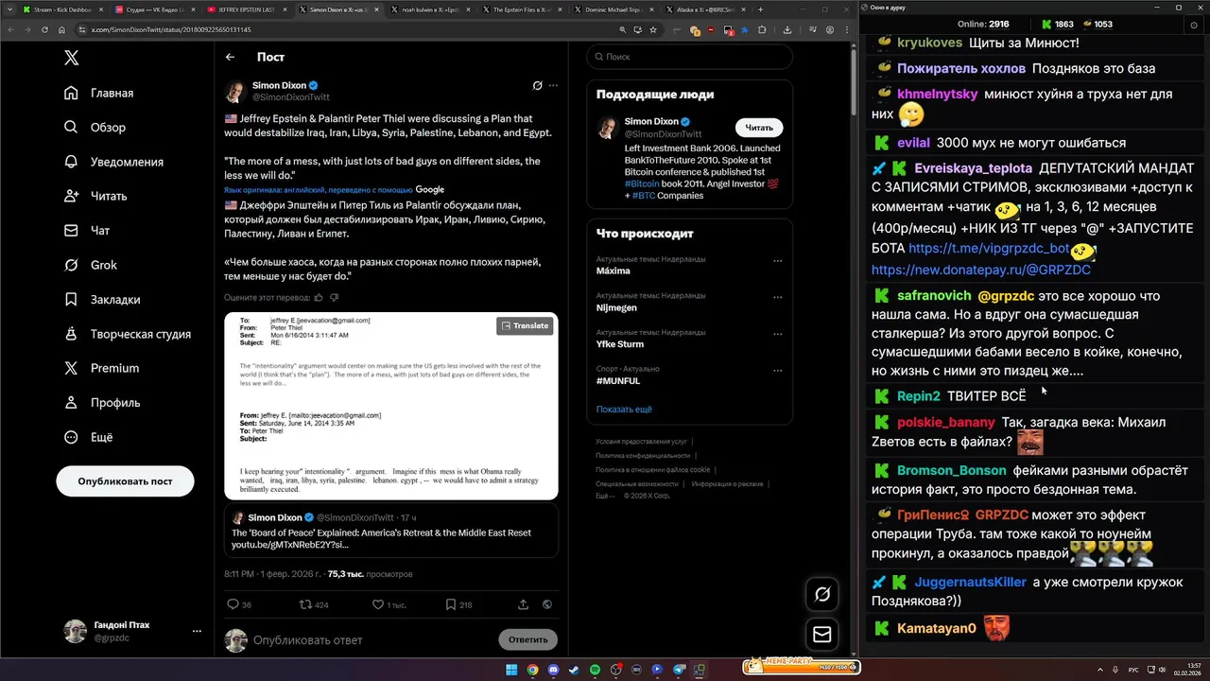The height and width of the screenshot is (681, 1210).
Task: Open Профиль page
Action: (102, 402)
